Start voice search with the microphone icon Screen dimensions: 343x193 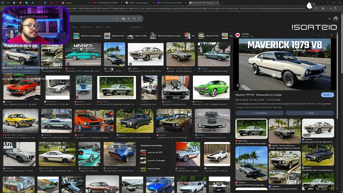[129, 19]
